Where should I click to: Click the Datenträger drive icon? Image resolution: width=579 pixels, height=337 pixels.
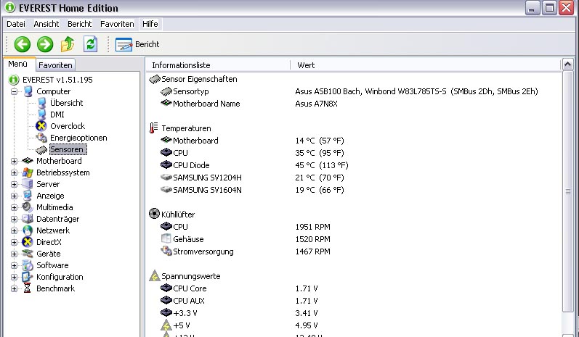[x=28, y=219]
